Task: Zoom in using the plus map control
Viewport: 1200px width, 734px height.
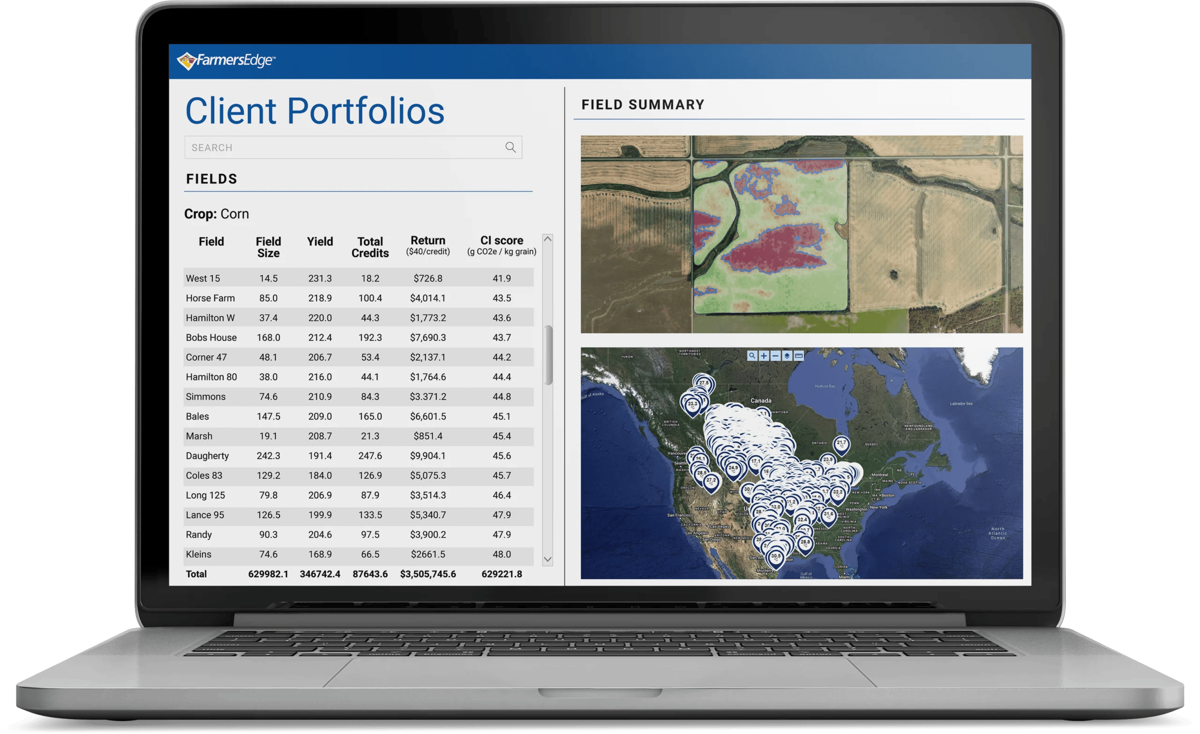Action: pos(763,356)
